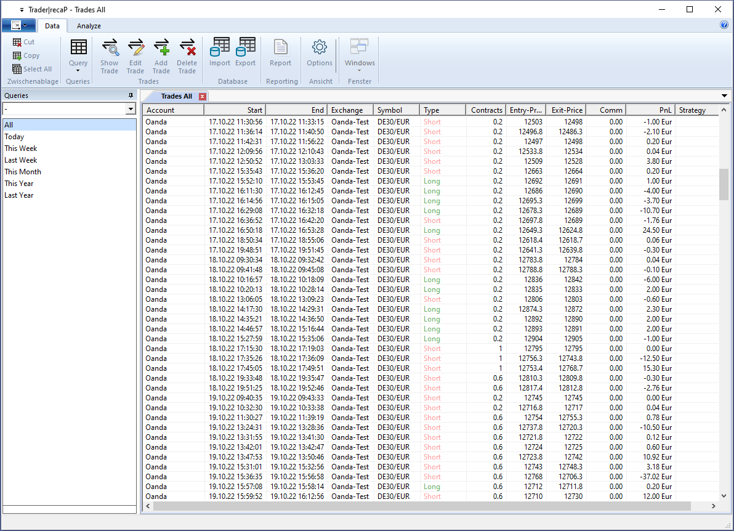The width and height of the screenshot is (734, 531).
Task: Click the Edit Trade pencil icon
Action: (135, 47)
